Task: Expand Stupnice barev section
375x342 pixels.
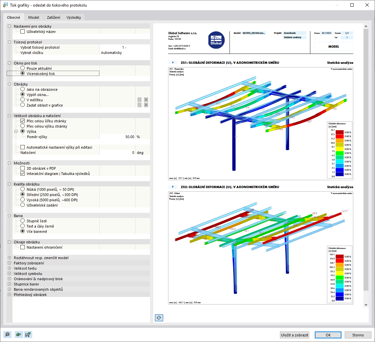Action: tap(9, 284)
